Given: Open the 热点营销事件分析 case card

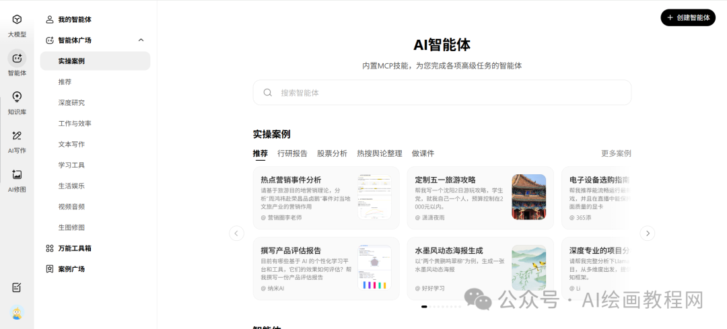Looking at the screenshot, I should [x=326, y=198].
